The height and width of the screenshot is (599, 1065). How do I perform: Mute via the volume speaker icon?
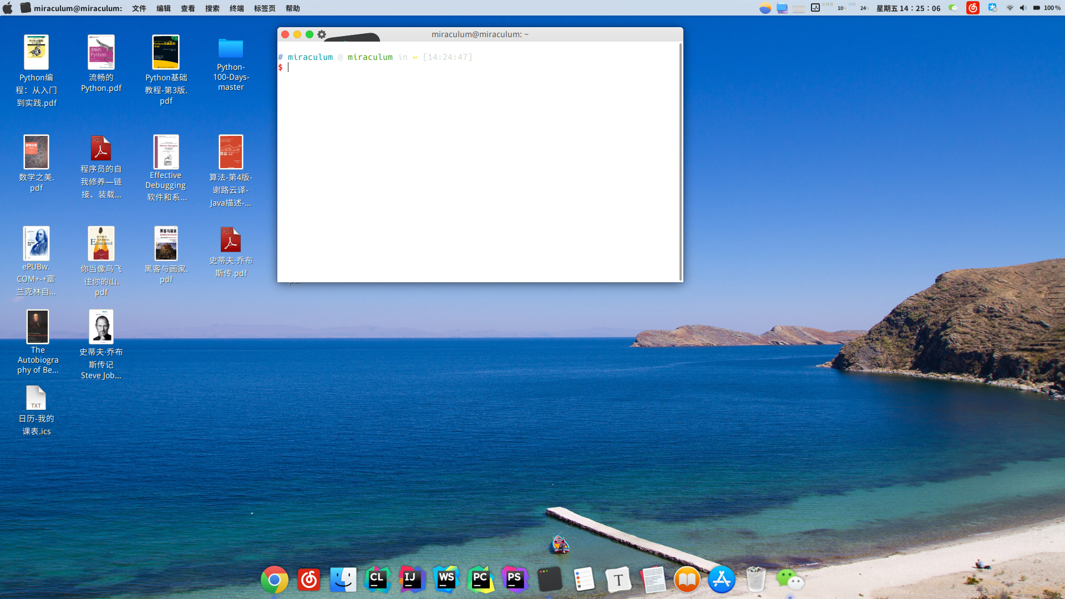click(x=1023, y=8)
